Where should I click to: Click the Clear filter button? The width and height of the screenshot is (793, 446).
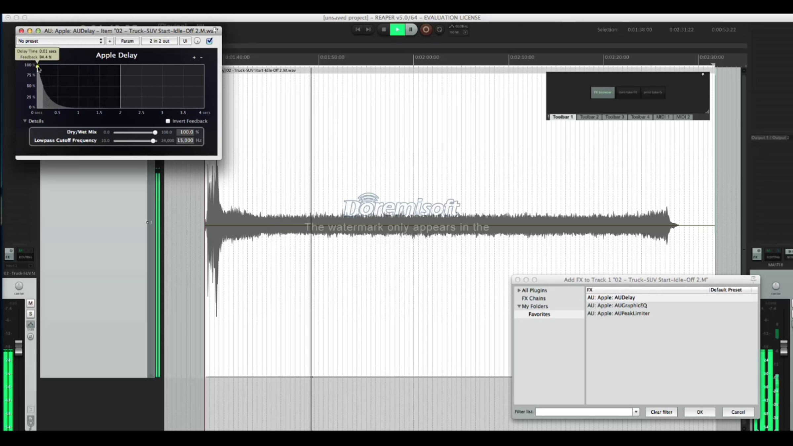coord(661,412)
